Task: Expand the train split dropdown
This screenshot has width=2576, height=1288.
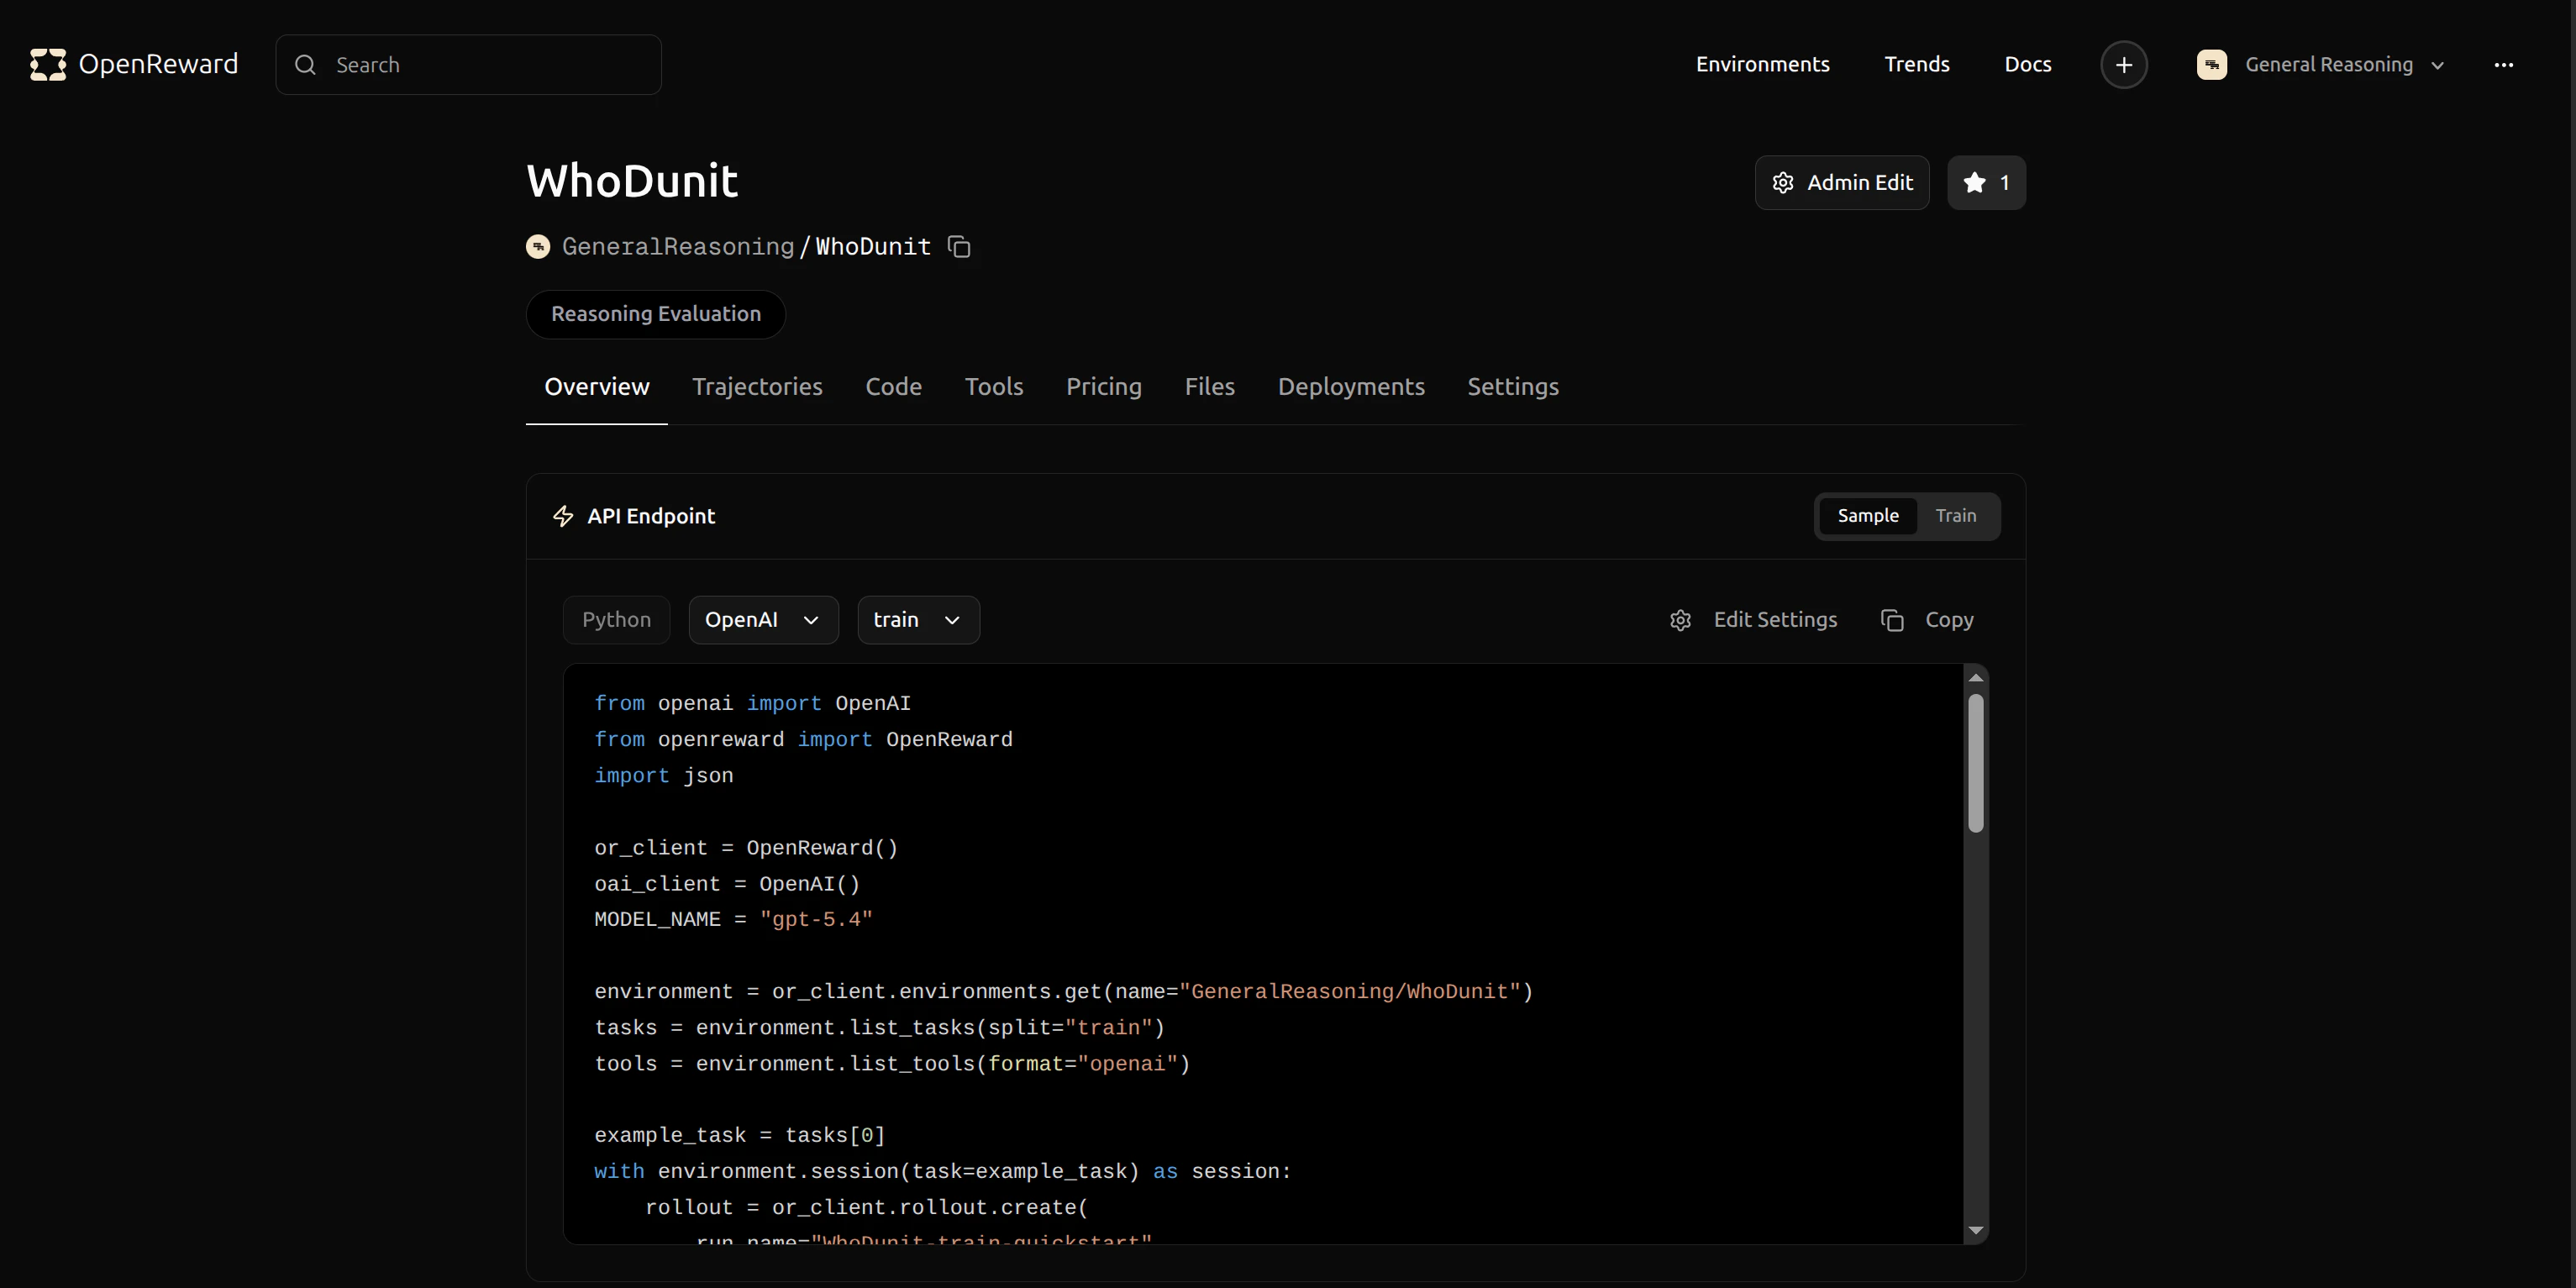Action: (917, 620)
